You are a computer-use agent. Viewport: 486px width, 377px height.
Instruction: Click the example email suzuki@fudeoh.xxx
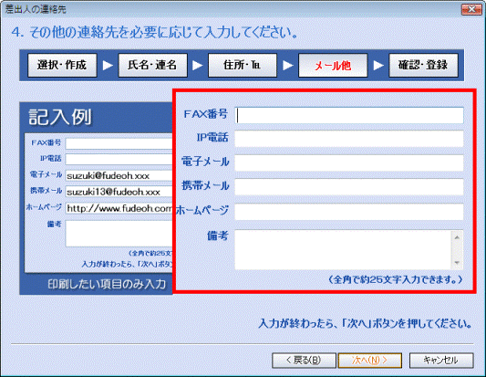pos(109,176)
